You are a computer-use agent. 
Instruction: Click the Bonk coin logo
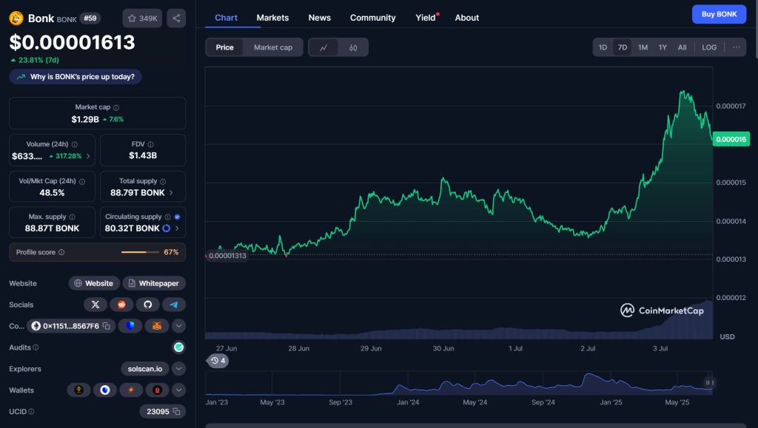16,18
